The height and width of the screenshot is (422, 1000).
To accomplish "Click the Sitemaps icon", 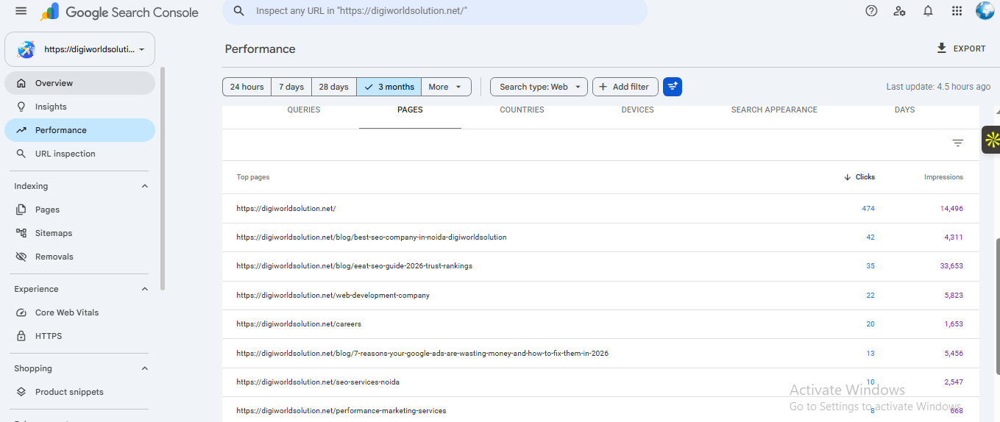I will point(21,233).
